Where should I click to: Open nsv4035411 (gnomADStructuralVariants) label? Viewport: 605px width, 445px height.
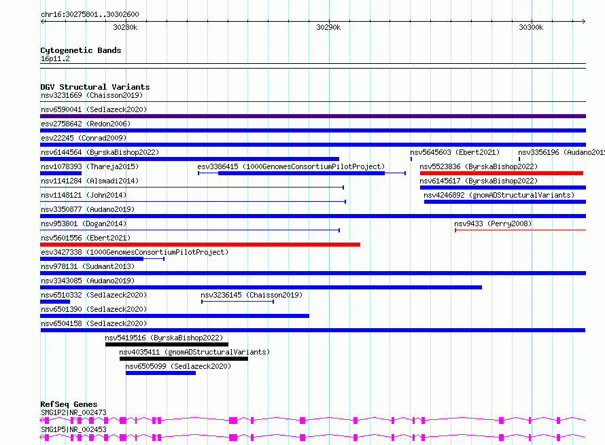pos(194,352)
